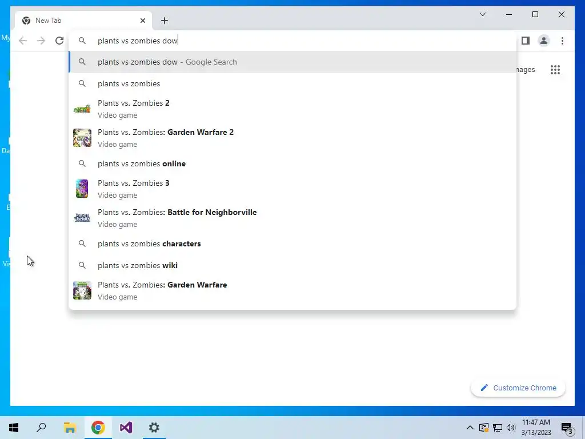585x439 pixels.
Task: Open File Explorer from taskbar
Action: point(70,428)
